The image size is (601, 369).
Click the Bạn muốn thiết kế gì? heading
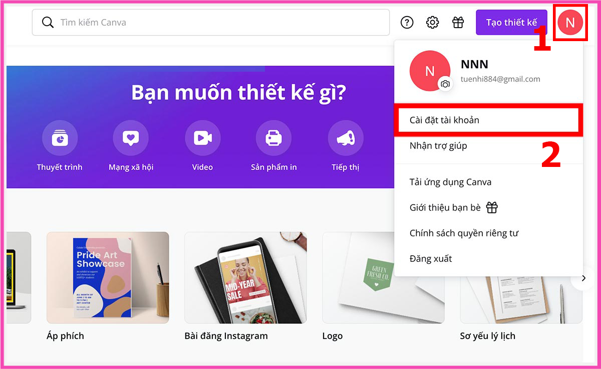[x=238, y=92]
